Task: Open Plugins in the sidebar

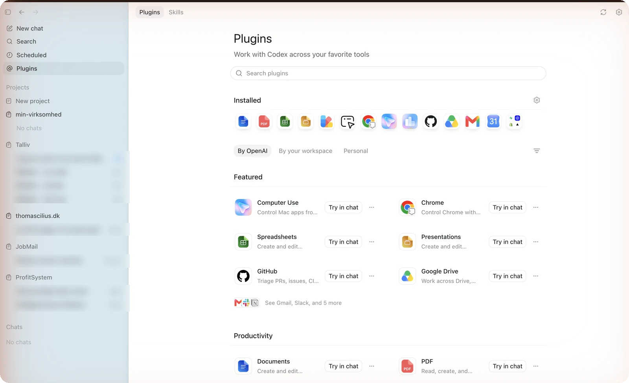Action: point(64,68)
